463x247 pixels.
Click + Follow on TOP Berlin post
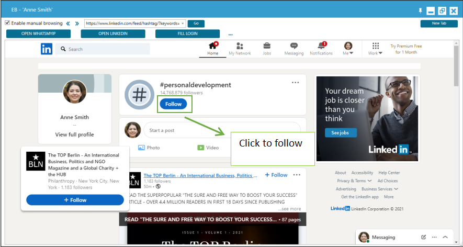pos(276,175)
